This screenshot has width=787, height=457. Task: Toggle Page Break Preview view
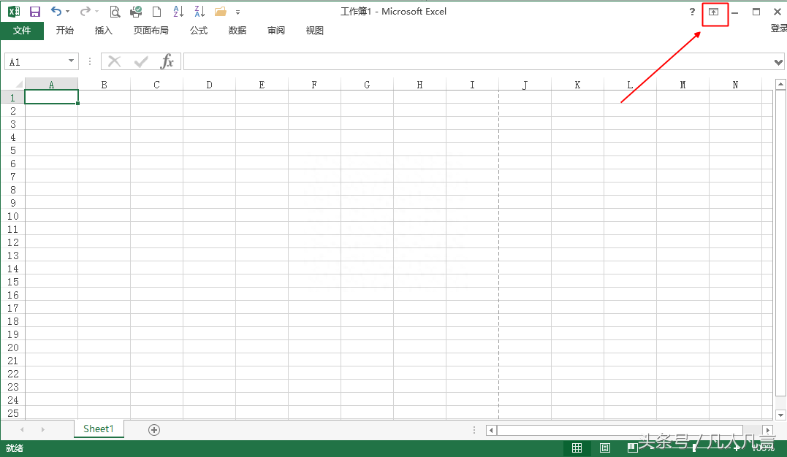pyautogui.click(x=632, y=448)
